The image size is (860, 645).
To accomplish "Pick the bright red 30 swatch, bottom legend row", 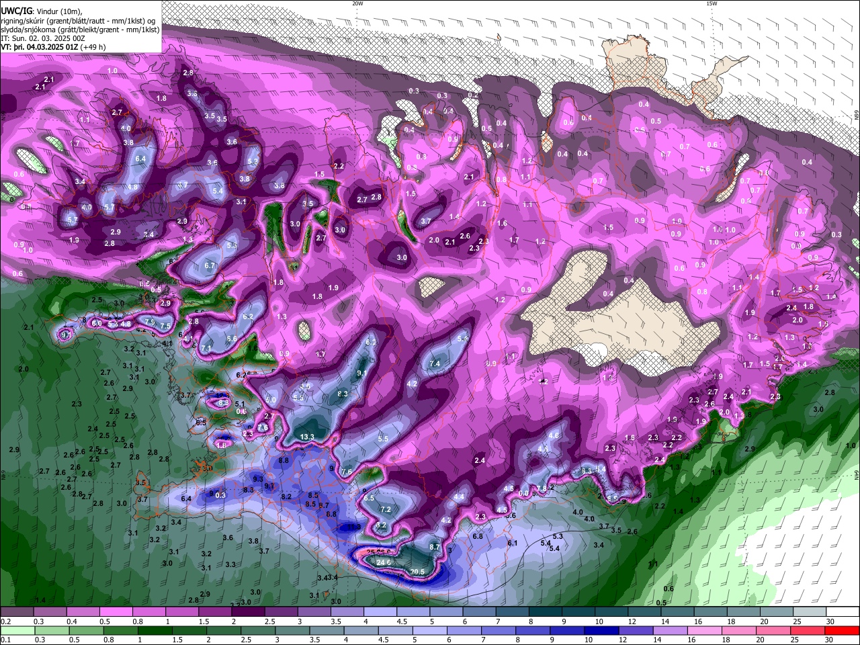I will pos(843,630).
